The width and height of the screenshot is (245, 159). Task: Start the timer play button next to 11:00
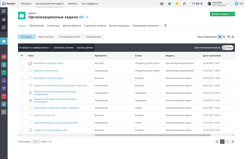click(x=201, y=4)
